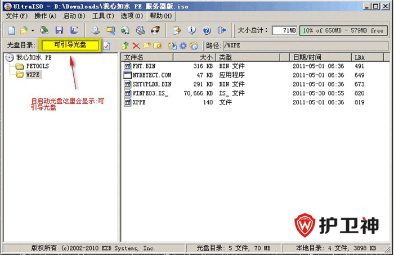Click the Burn CD/DVD image flame icon

(x=155, y=30)
